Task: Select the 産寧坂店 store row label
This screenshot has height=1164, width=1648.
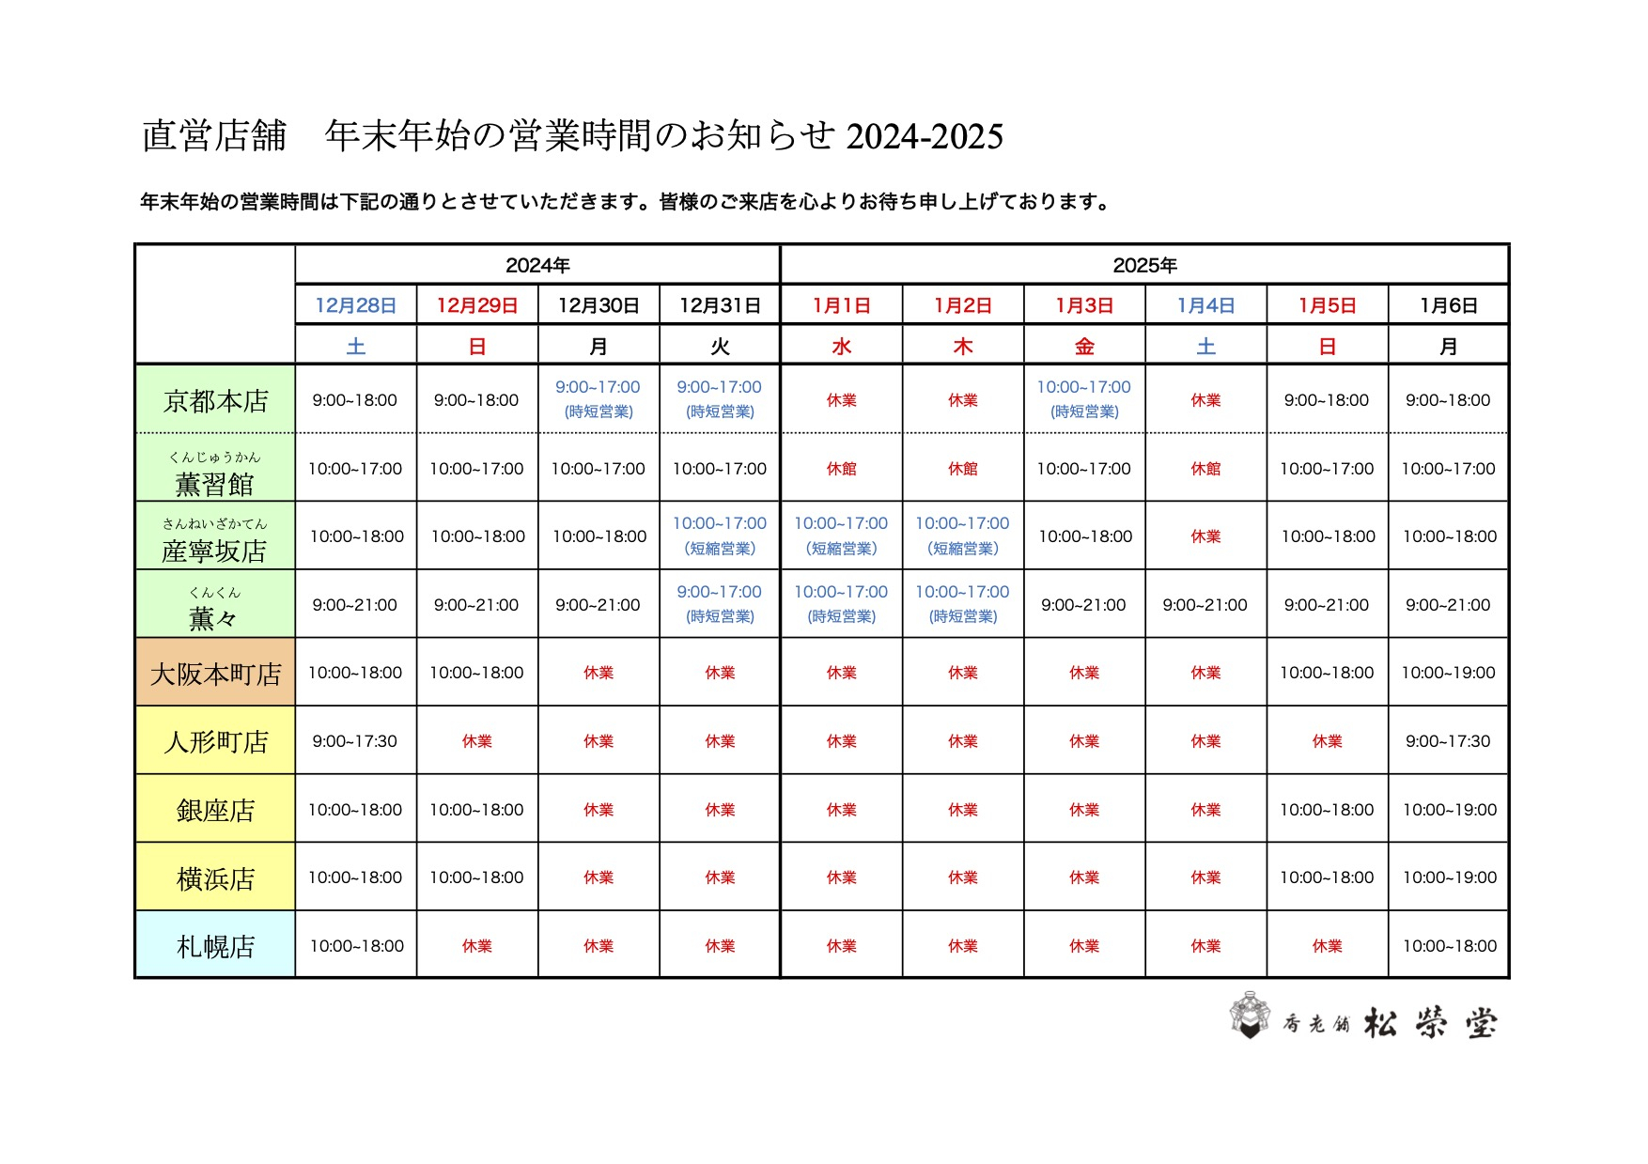Action: click(x=215, y=551)
